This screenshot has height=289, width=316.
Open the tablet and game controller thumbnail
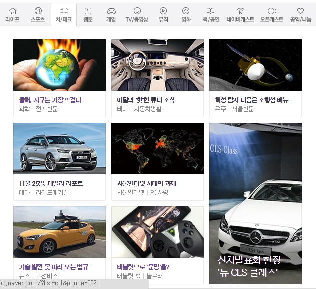click(x=157, y=232)
